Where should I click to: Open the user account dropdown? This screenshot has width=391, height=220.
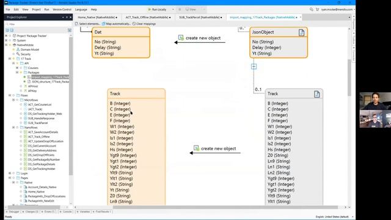(x=338, y=10)
